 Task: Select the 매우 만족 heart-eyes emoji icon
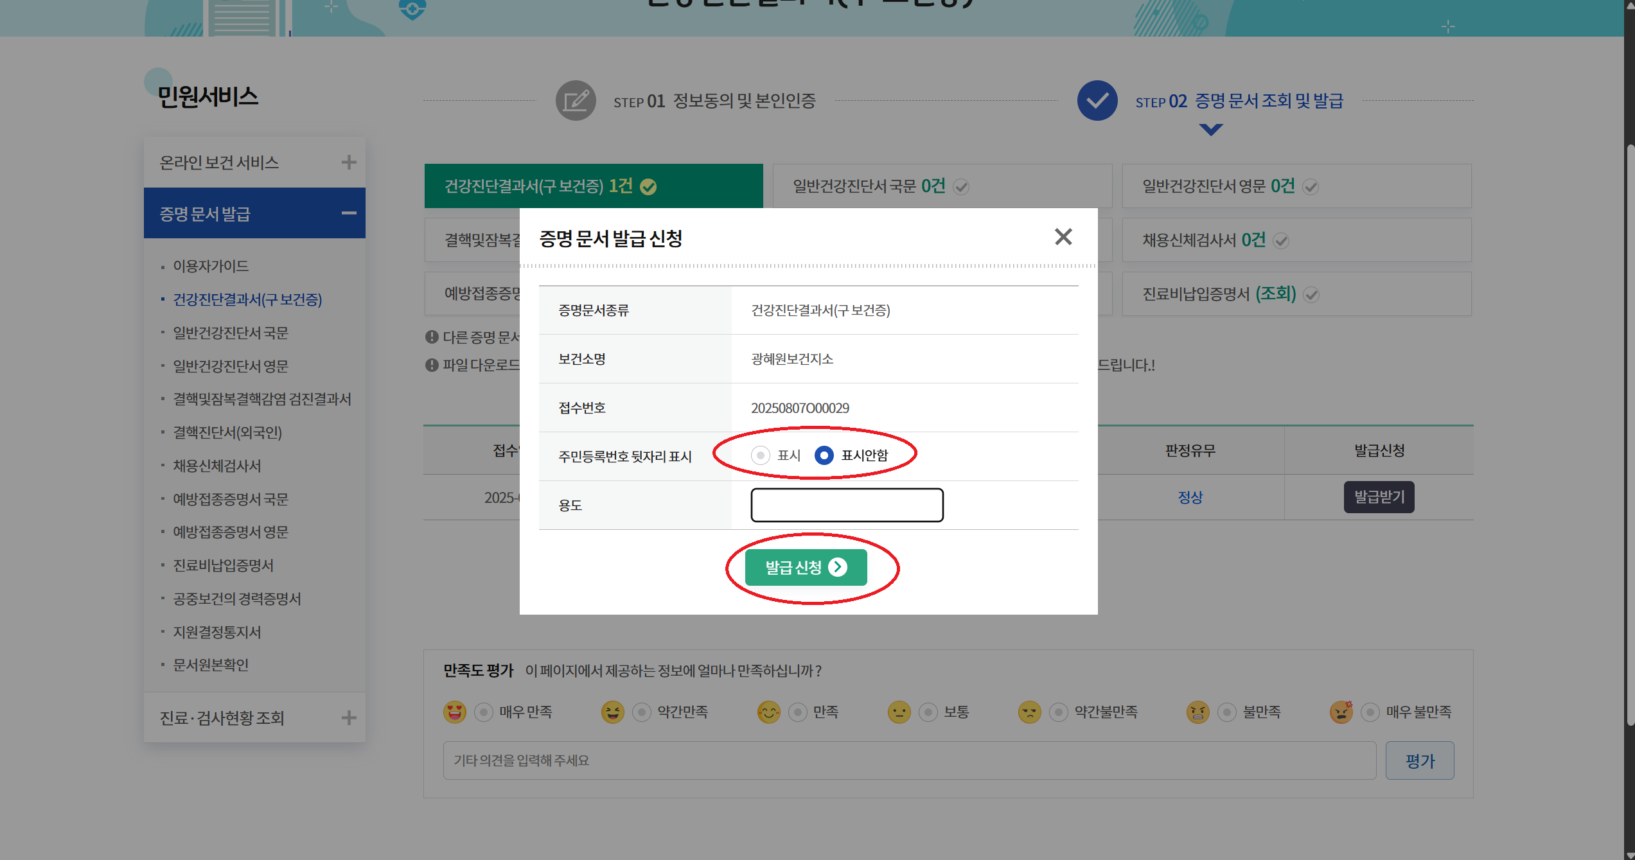pos(455,712)
